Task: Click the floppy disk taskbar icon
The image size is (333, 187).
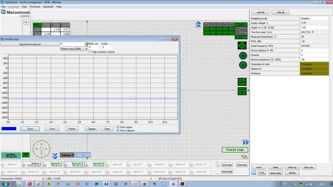Action: 106,184
